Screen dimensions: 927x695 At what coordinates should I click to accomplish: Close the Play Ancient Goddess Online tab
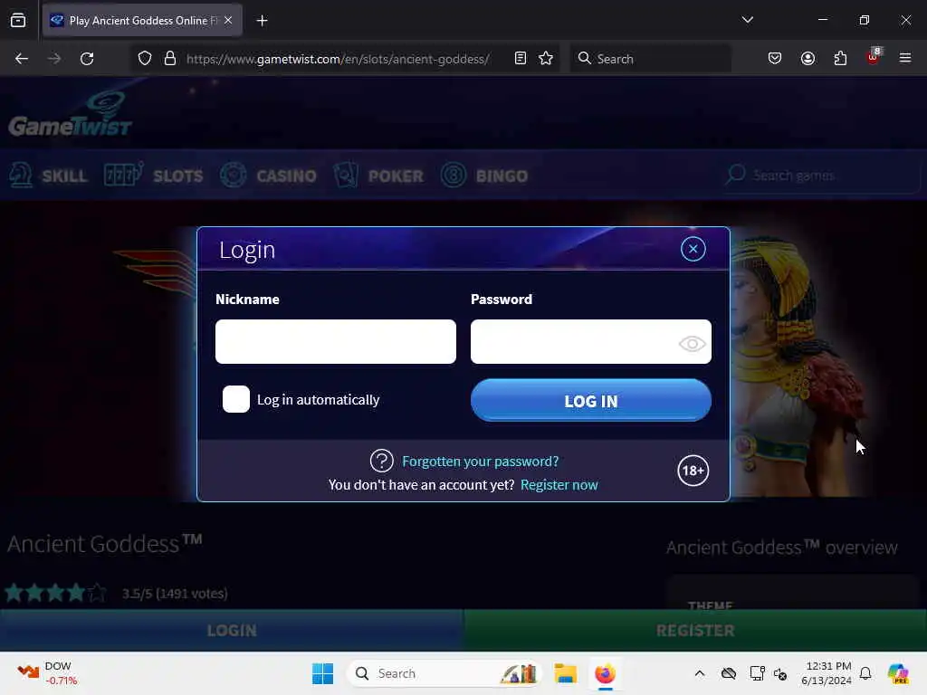(x=228, y=20)
